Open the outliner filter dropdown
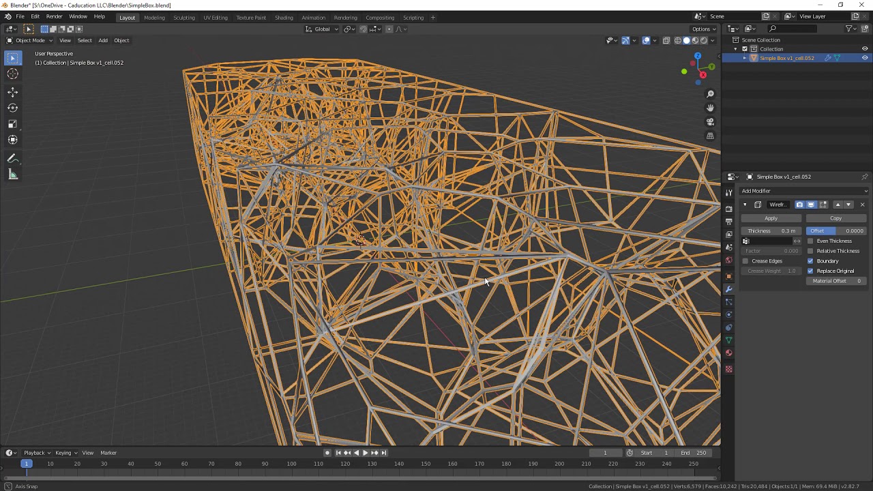Image resolution: width=873 pixels, height=491 pixels. click(x=851, y=29)
